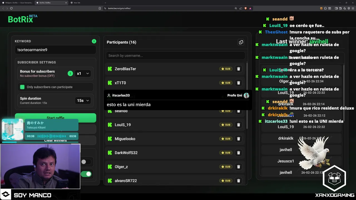Viewport: 356px width, 200px height.
Task: Open the browser extensions menu
Action: [x=326, y=8]
